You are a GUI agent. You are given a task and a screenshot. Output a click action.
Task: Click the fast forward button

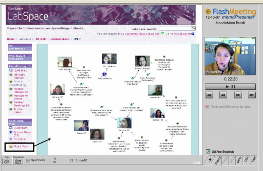(238, 95)
